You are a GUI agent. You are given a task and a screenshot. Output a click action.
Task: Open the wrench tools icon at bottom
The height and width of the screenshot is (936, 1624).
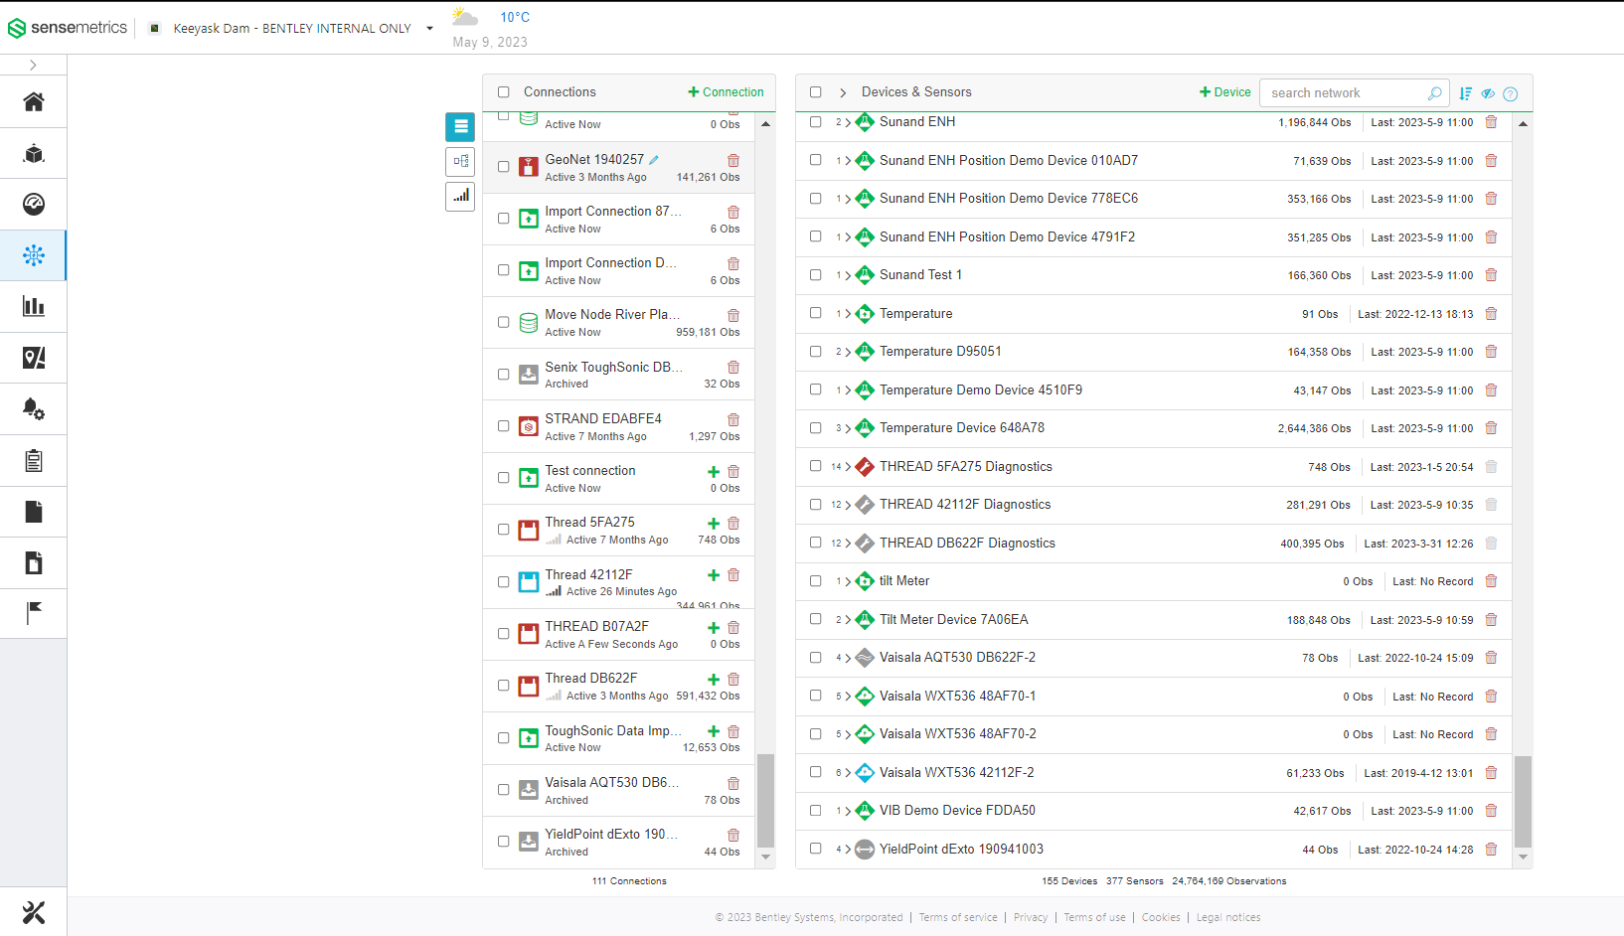coord(34,912)
